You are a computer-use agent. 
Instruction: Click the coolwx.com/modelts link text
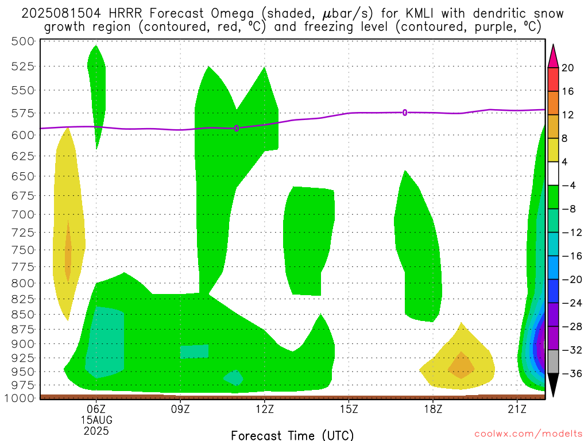click(x=528, y=434)
